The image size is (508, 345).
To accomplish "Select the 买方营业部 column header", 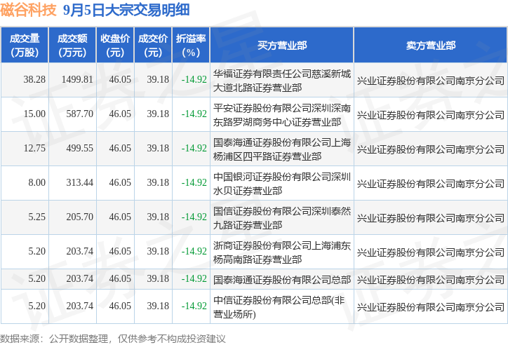I will click(x=282, y=46).
